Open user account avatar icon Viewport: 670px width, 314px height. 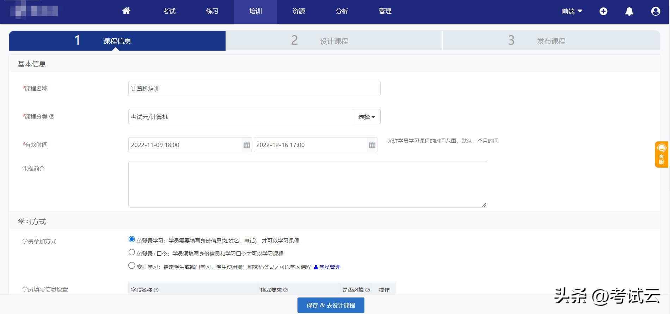click(x=656, y=11)
